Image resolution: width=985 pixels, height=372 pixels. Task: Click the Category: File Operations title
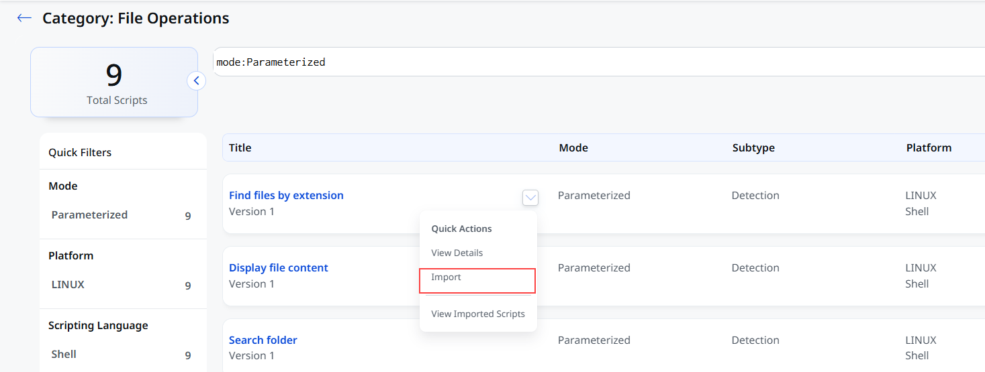(x=136, y=18)
